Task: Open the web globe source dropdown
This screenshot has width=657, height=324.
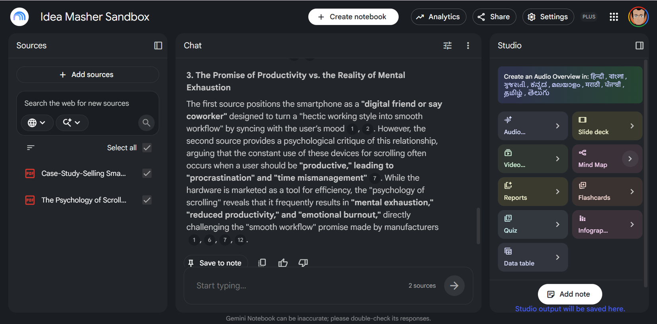Action: [x=36, y=123]
